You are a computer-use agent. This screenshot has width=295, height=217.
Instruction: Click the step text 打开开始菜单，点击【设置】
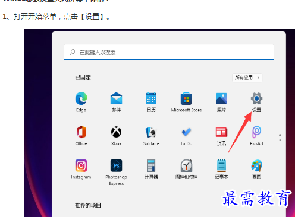[62, 17]
